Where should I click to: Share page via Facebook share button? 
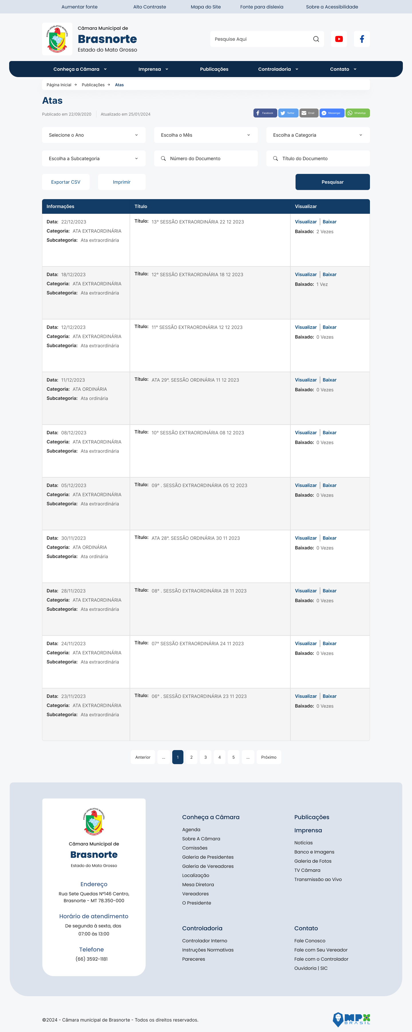point(265,113)
